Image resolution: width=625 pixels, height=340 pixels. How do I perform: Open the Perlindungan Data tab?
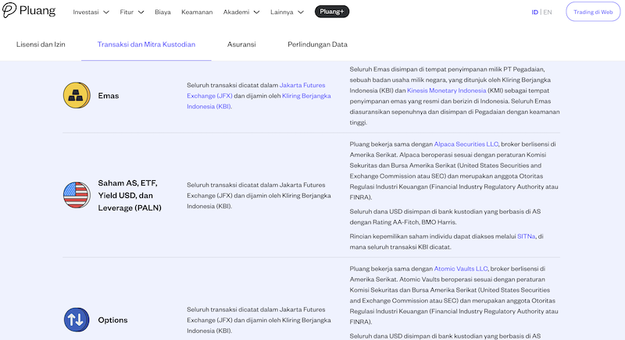tap(318, 44)
